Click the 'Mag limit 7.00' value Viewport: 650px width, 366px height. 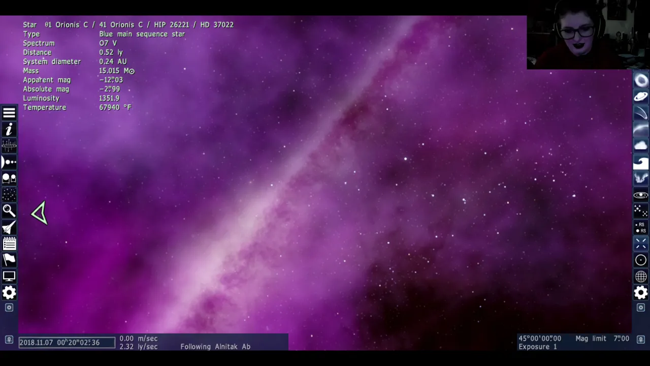click(x=602, y=339)
